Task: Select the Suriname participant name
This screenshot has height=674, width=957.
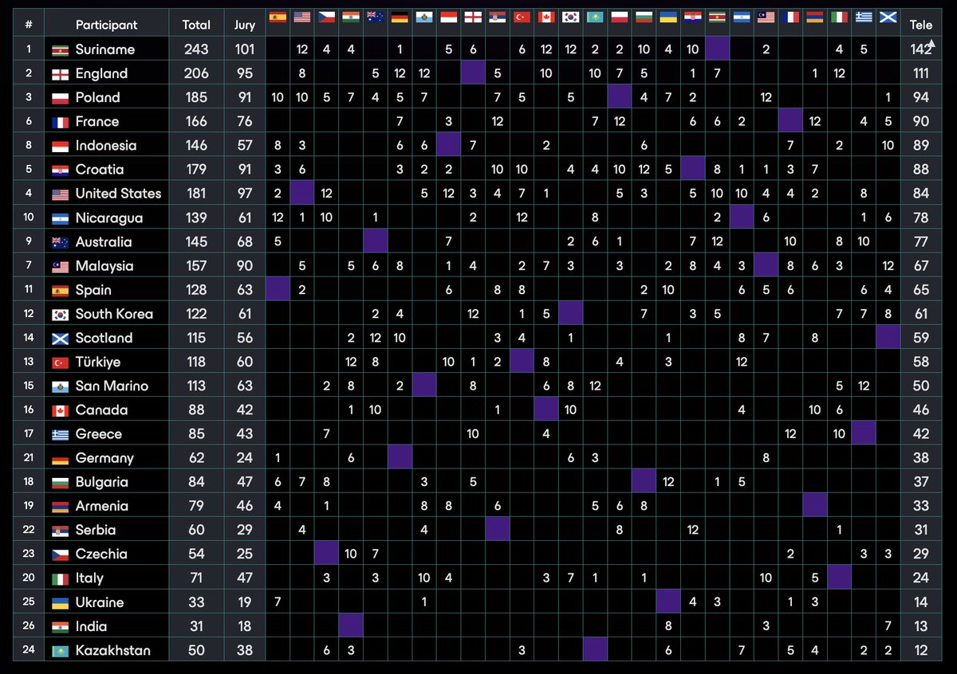Action: click(105, 49)
